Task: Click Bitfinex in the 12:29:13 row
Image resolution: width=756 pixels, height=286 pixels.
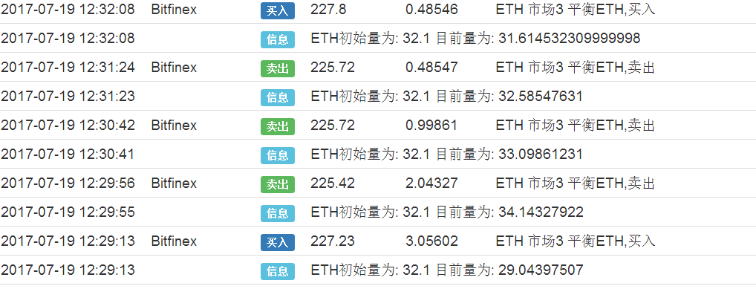Action: [174, 241]
